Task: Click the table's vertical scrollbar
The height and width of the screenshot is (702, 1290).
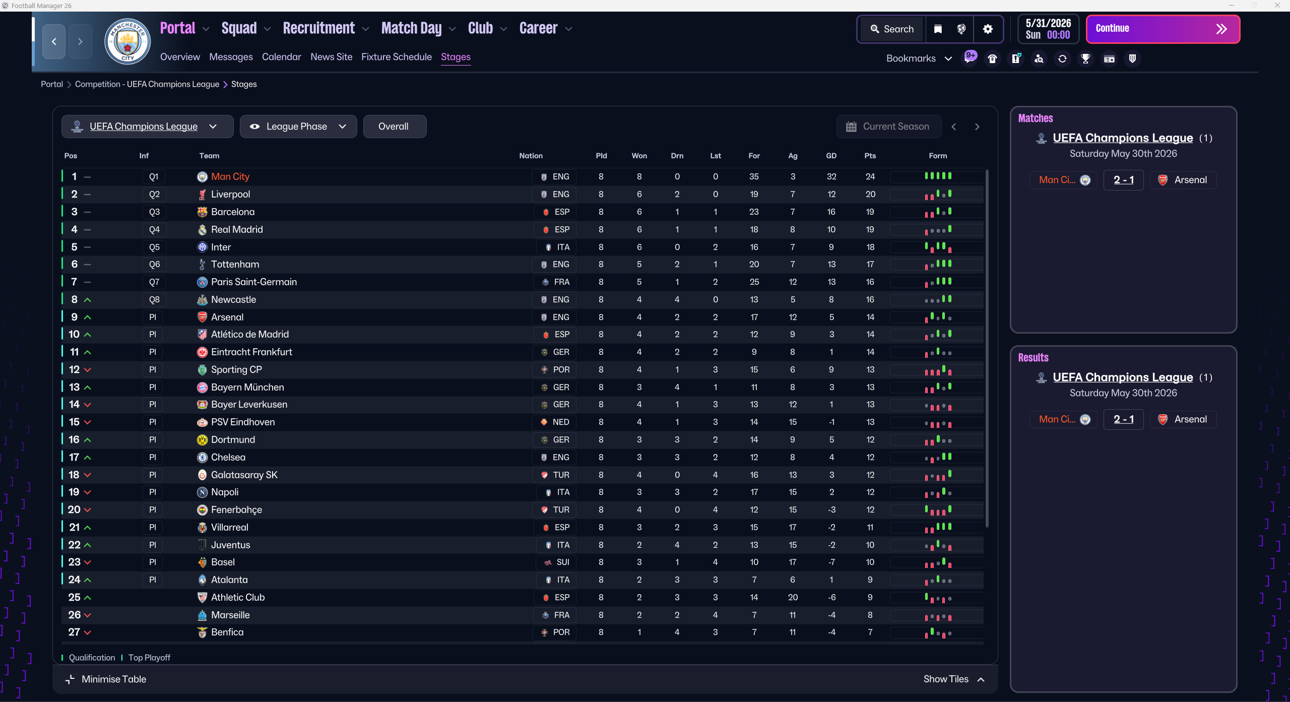Action: (x=986, y=348)
